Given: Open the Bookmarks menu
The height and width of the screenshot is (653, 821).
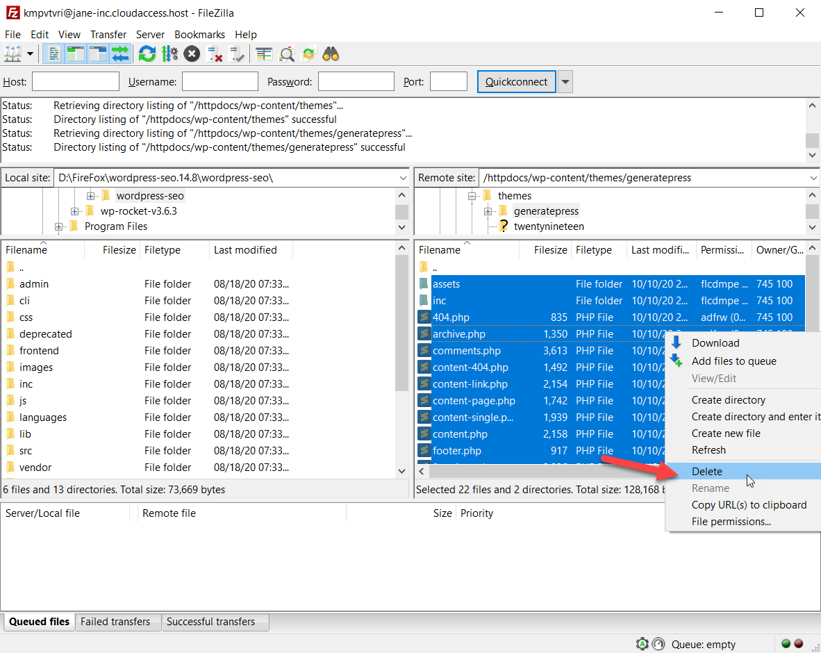Looking at the screenshot, I should click(199, 34).
